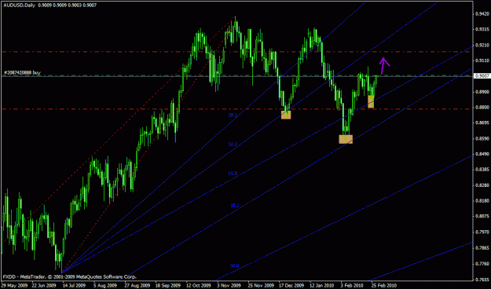Select the '14 Jul 2009' date label
Screen dimensions: 491x289
74,286
